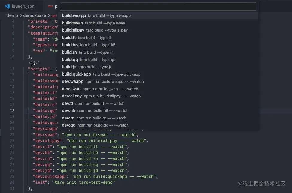Select build:jd script entry
The width and height of the screenshot is (292, 193).
pyautogui.click(x=159, y=67)
